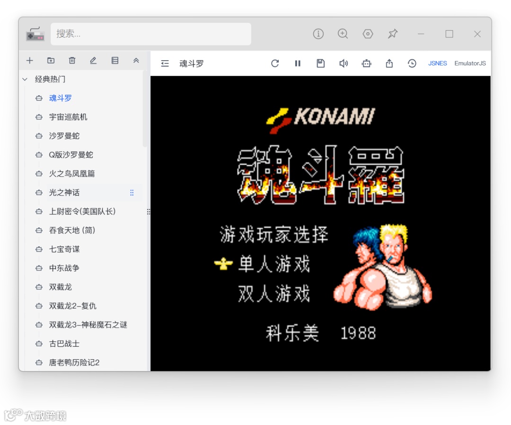This screenshot has width=511, height=425.
Task: Toggle sound with the speaker icon
Action: coord(344,63)
